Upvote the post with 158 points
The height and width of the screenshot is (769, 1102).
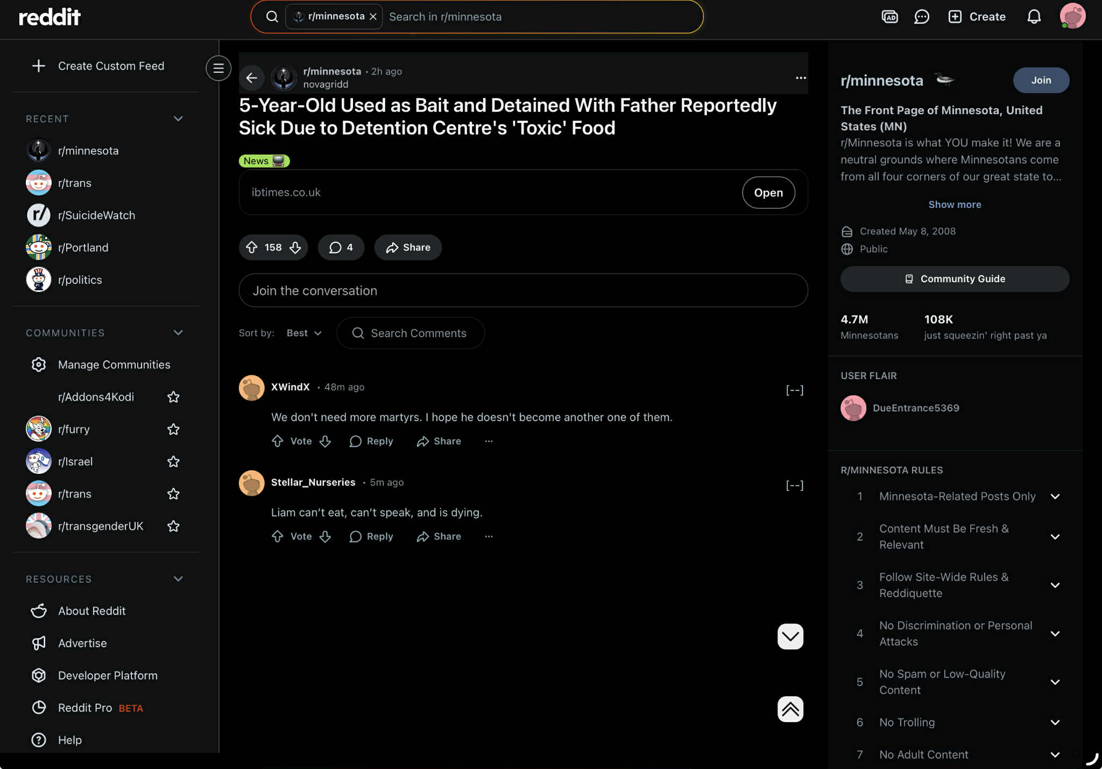tap(252, 247)
